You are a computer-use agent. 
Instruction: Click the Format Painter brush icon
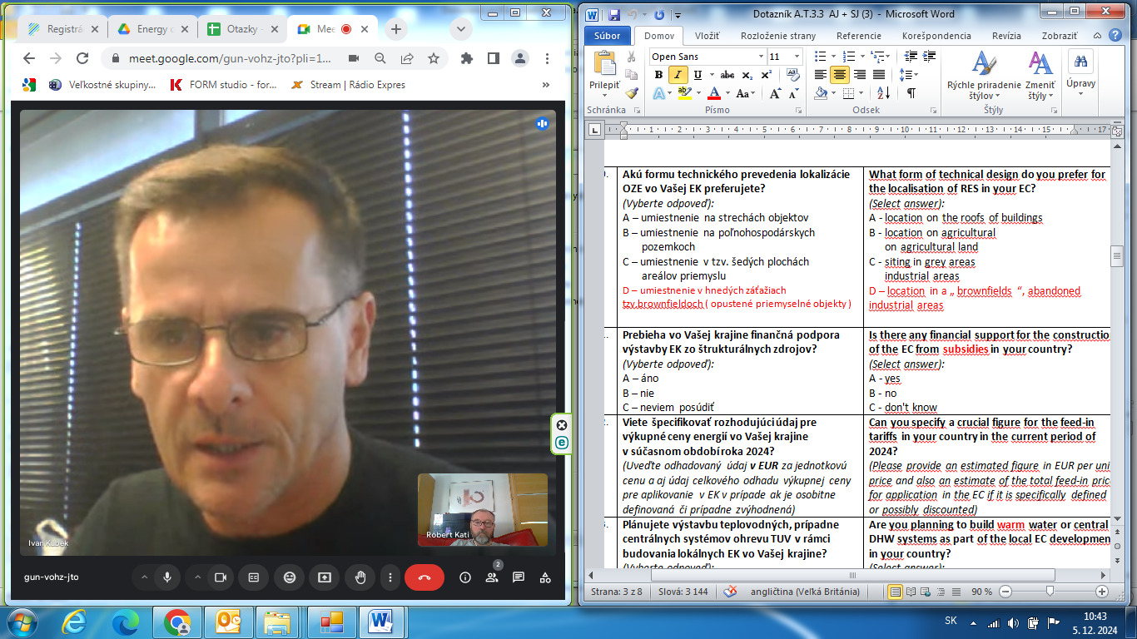(632, 94)
